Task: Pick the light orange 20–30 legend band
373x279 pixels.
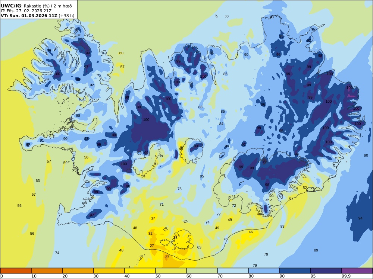Action: pos(78,271)
